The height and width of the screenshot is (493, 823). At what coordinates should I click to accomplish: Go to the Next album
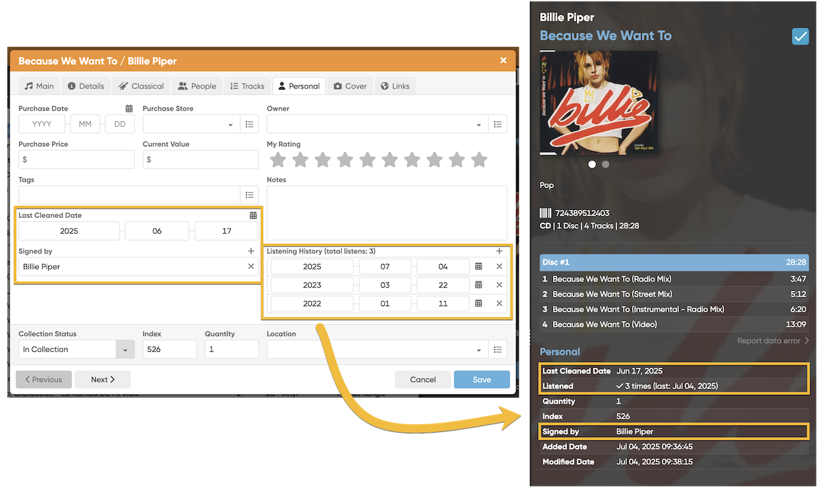coord(103,379)
